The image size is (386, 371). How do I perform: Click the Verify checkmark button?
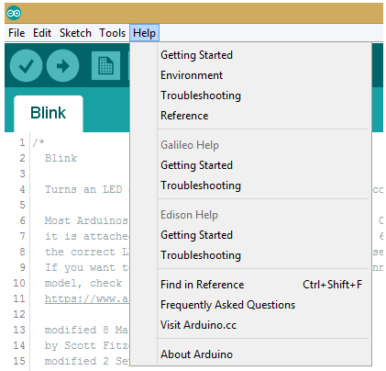tap(26, 65)
